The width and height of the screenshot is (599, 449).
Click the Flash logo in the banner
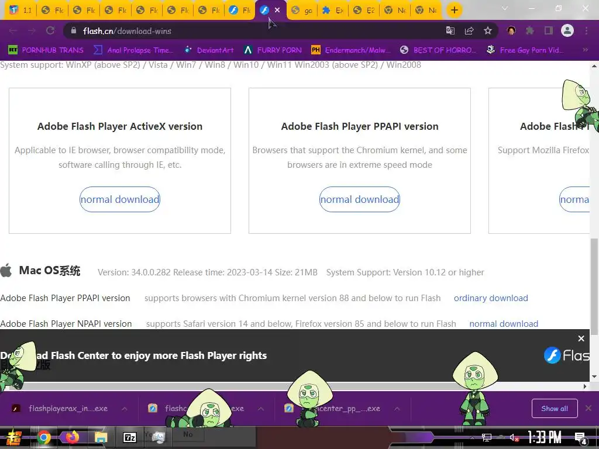(567, 355)
